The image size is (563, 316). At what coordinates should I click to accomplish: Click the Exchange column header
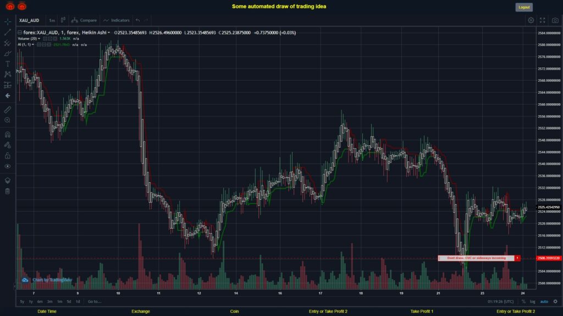(x=141, y=312)
